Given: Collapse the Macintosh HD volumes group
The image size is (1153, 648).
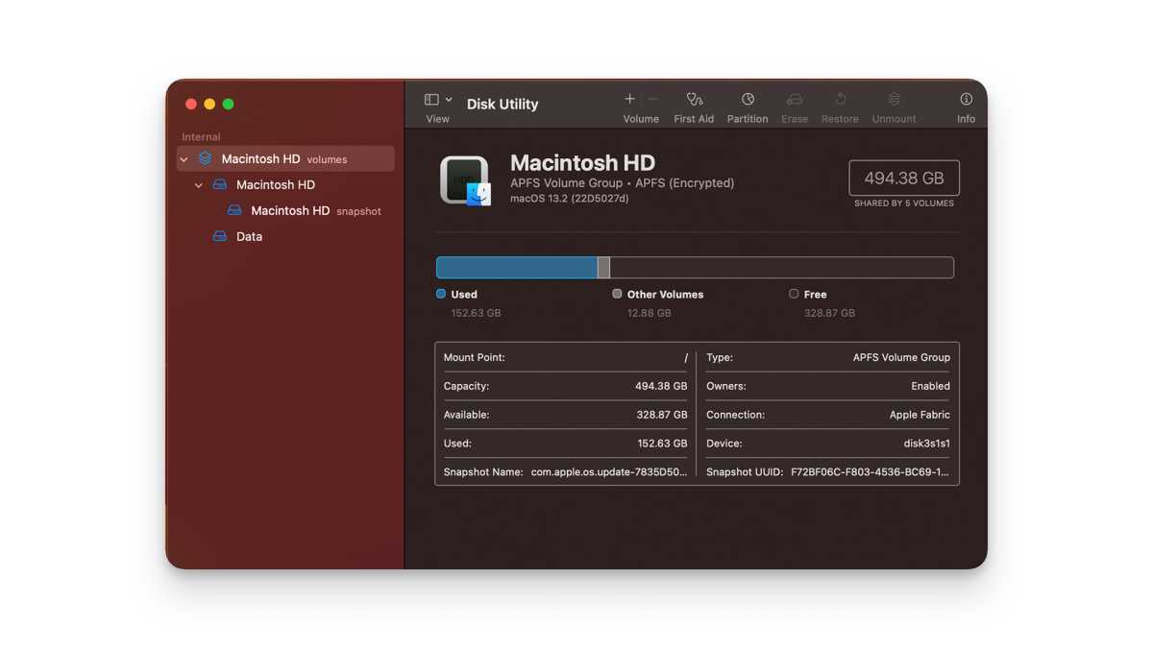Looking at the screenshot, I should click(x=184, y=159).
